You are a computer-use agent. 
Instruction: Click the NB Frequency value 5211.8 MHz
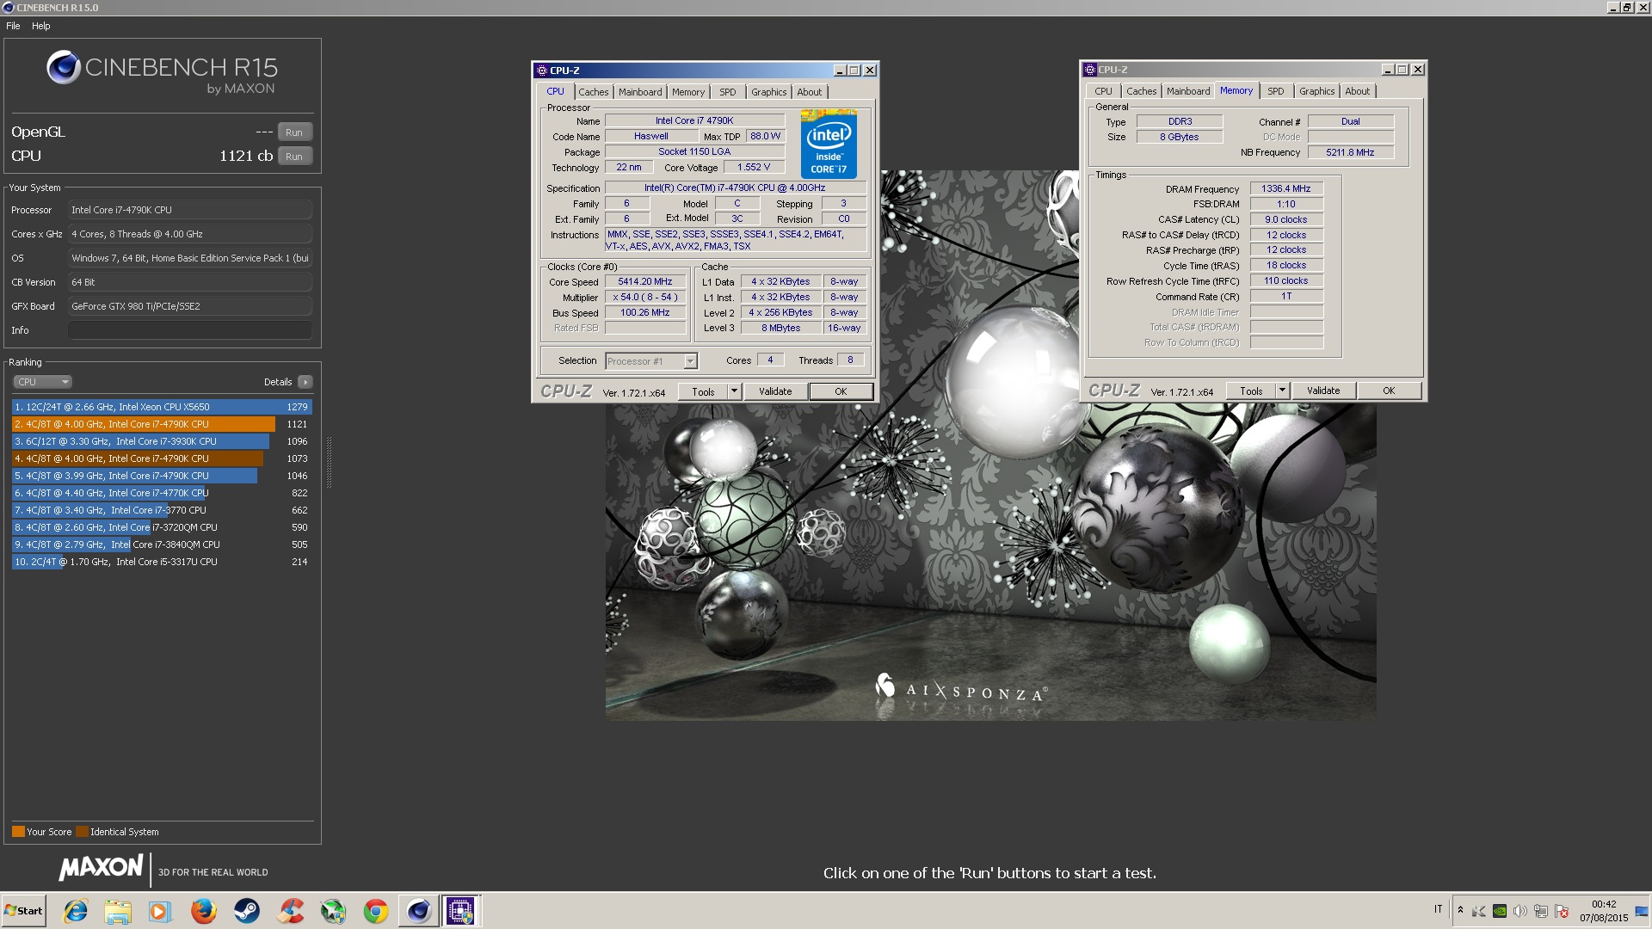(x=1350, y=152)
